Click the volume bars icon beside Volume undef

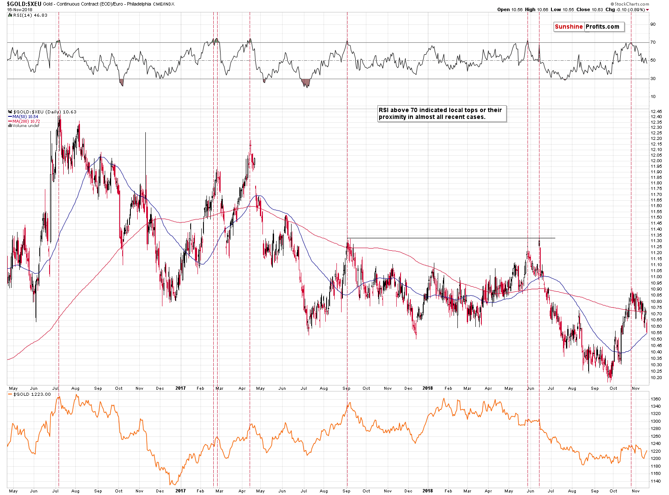click(10, 126)
